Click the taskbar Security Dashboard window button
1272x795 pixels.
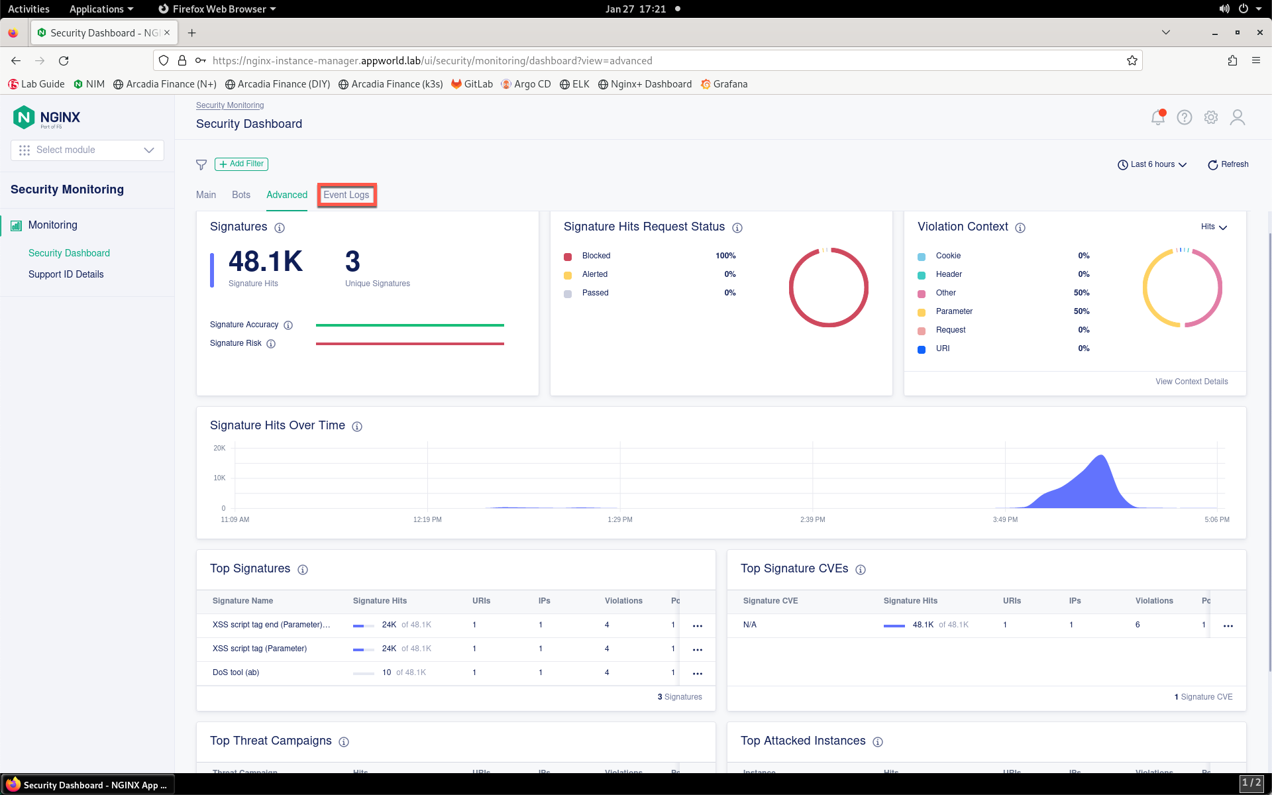[x=87, y=785]
